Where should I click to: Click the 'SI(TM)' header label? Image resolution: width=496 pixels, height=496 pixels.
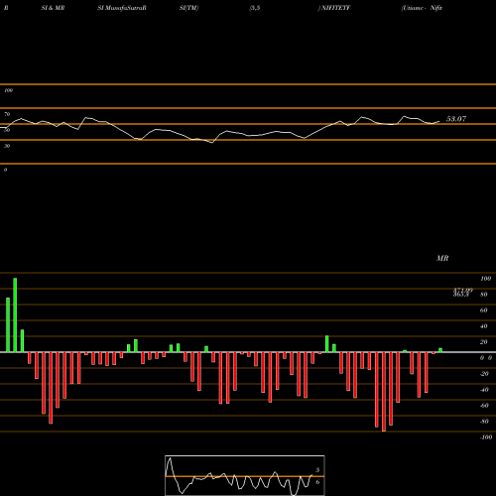(x=188, y=8)
